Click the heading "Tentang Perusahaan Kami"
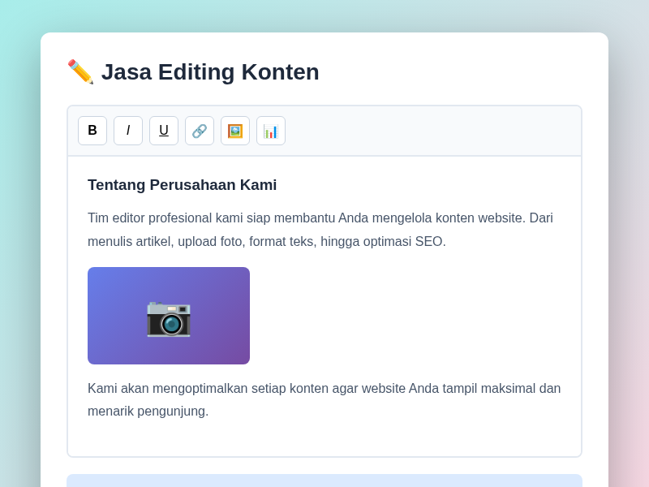 [182, 185]
